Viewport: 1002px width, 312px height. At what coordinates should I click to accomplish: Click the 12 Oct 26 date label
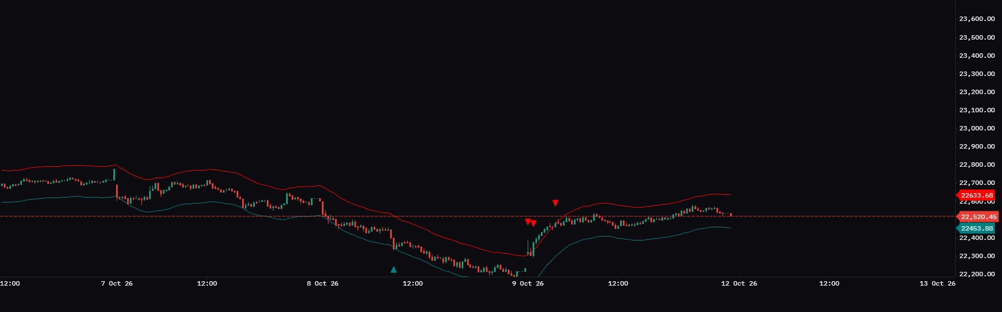739,283
